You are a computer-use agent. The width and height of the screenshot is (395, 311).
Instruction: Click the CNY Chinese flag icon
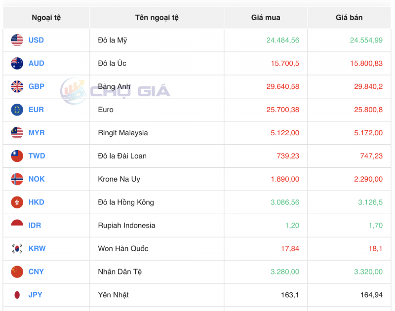tap(18, 272)
